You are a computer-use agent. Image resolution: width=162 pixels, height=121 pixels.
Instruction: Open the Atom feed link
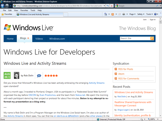[121, 74]
